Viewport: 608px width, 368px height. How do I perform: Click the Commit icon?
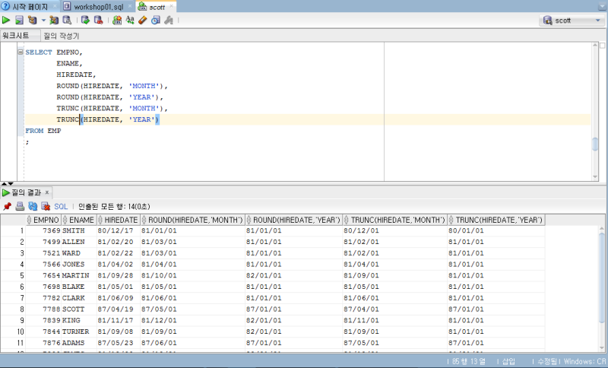click(85, 21)
